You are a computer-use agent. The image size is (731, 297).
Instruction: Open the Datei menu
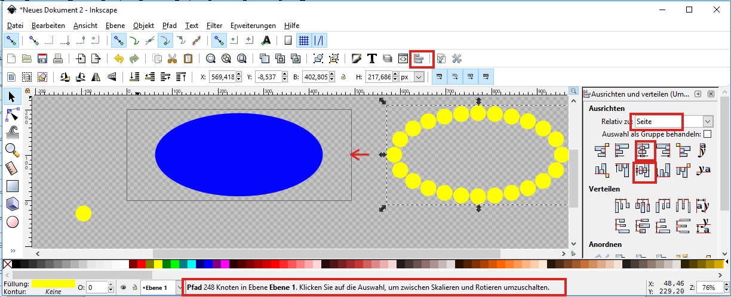pyautogui.click(x=16, y=26)
